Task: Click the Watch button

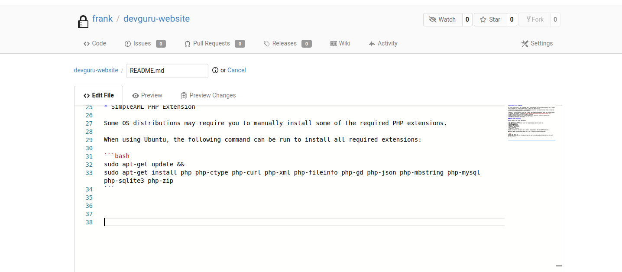Action: pos(442,19)
